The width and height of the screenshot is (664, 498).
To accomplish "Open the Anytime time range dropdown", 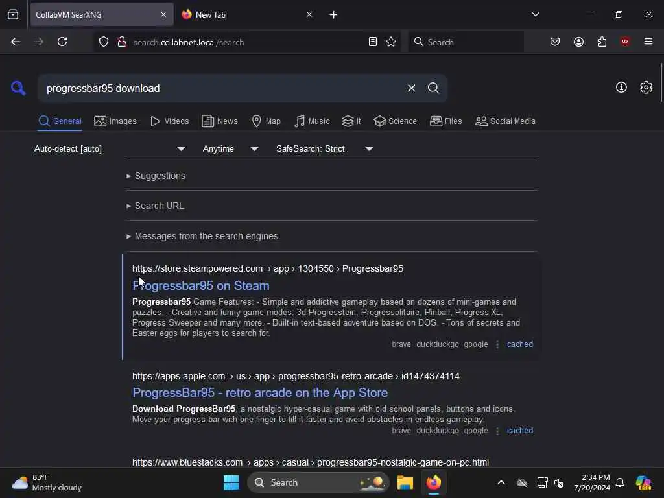I will tap(230, 148).
